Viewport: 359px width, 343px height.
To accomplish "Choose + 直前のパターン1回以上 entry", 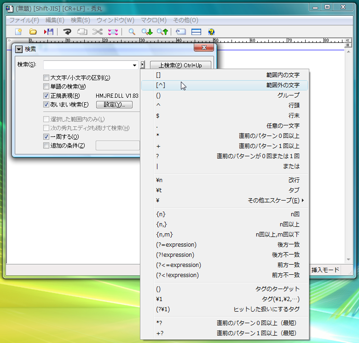I will [225, 146].
